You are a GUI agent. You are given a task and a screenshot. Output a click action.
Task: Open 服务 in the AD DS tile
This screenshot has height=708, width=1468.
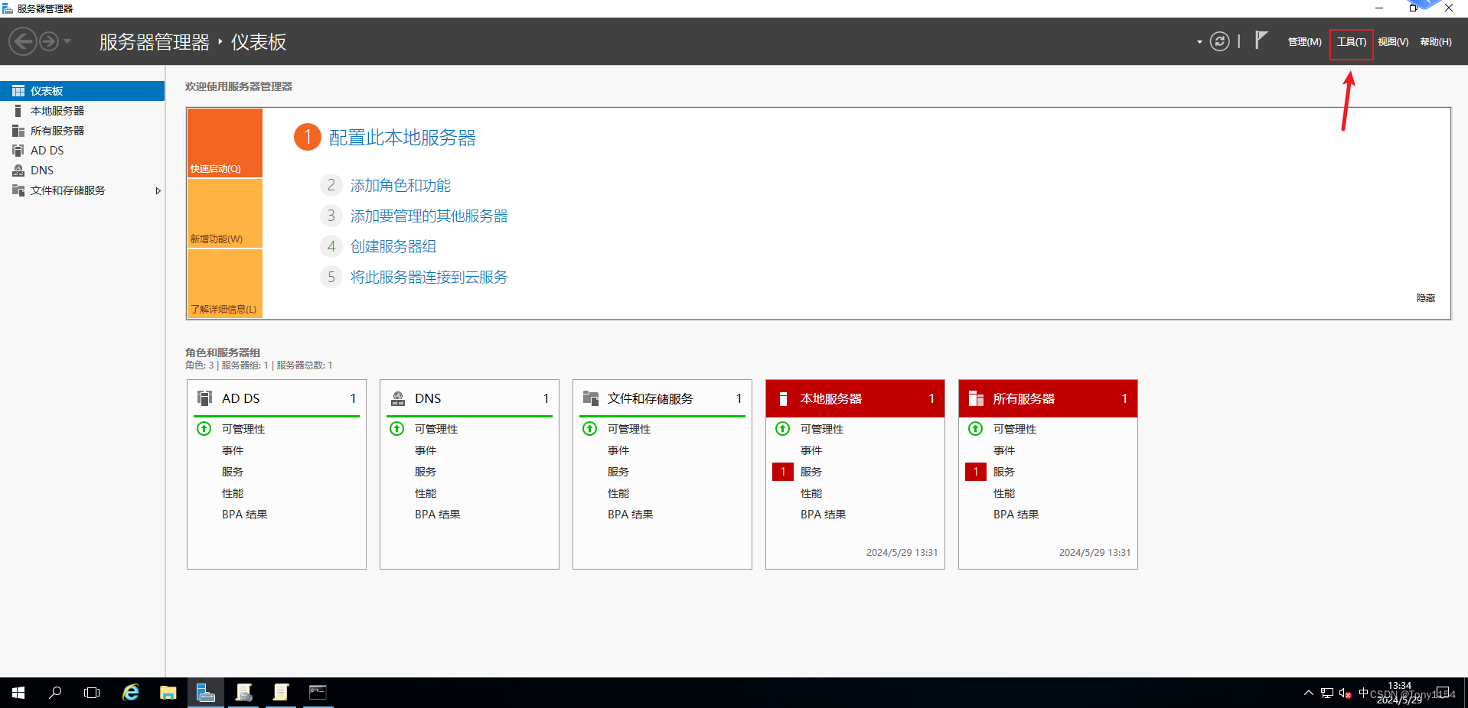[233, 472]
